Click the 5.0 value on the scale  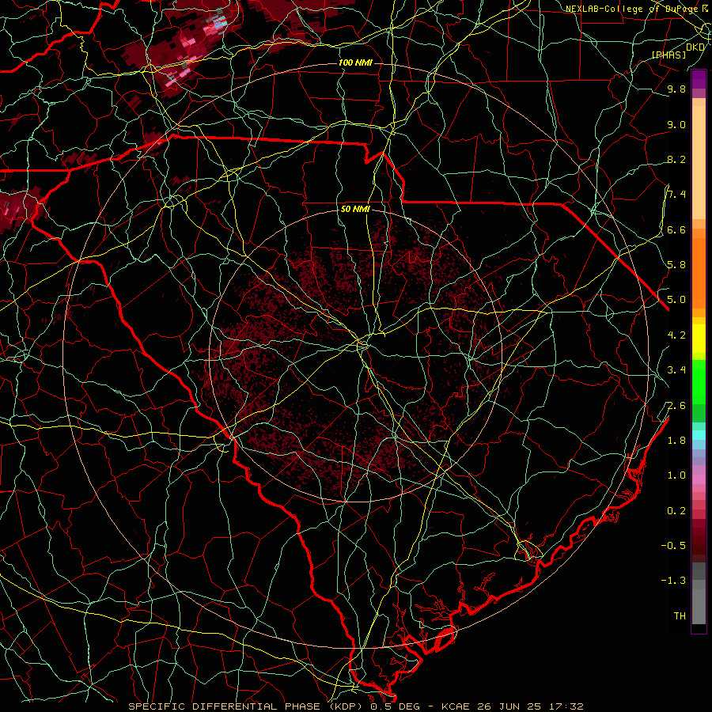coord(676,300)
